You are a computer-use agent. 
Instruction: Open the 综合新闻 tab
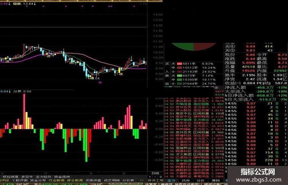click(x=75, y=180)
